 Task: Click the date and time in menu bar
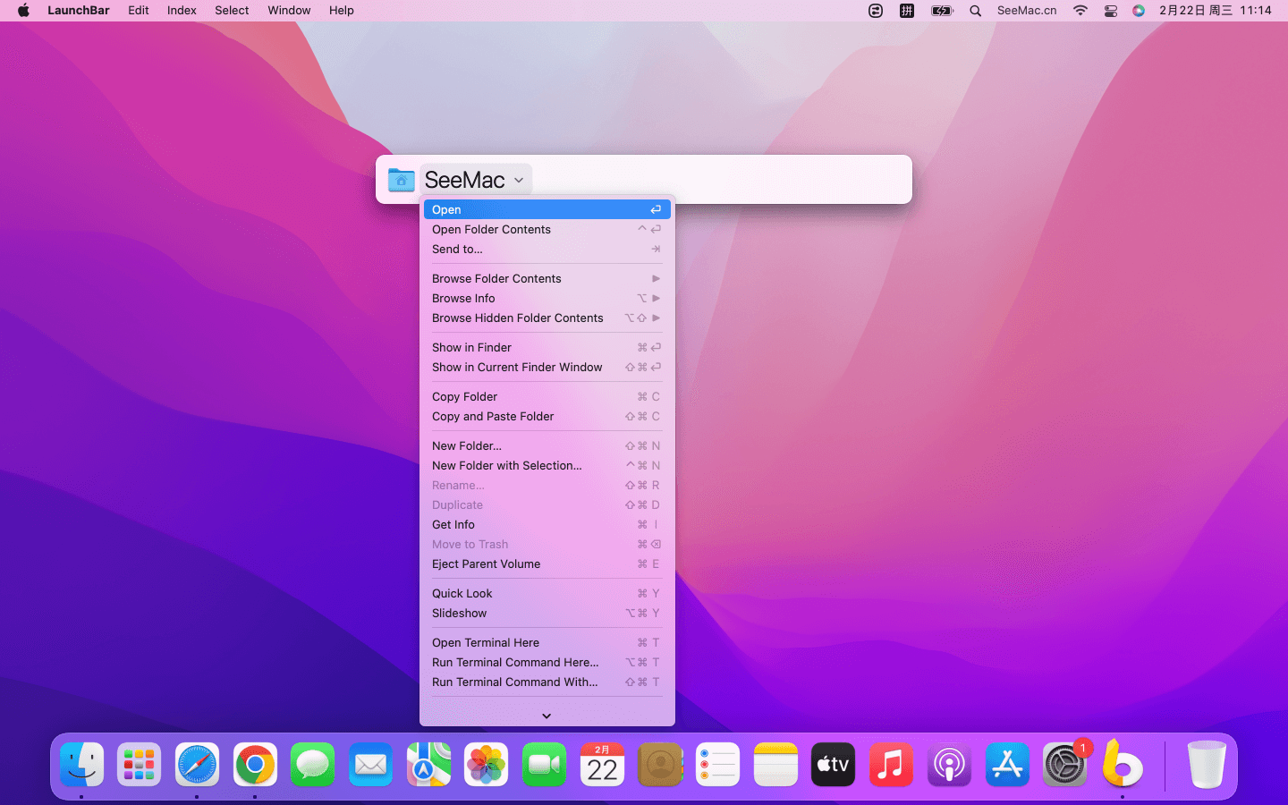[x=1216, y=11]
